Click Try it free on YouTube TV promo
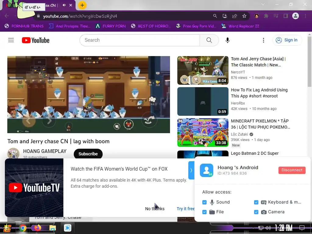Screen dimensions: 312x234 [x=186, y=209]
